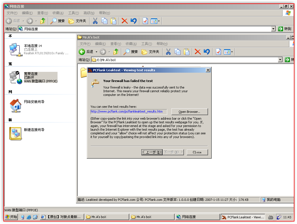Click 上一步(B) back button in Leaktest dialog
Screen dimensions: 297x224
coord(152,152)
